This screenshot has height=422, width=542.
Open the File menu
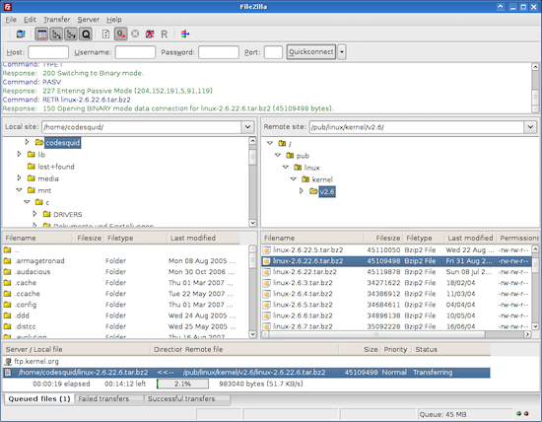(11, 20)
